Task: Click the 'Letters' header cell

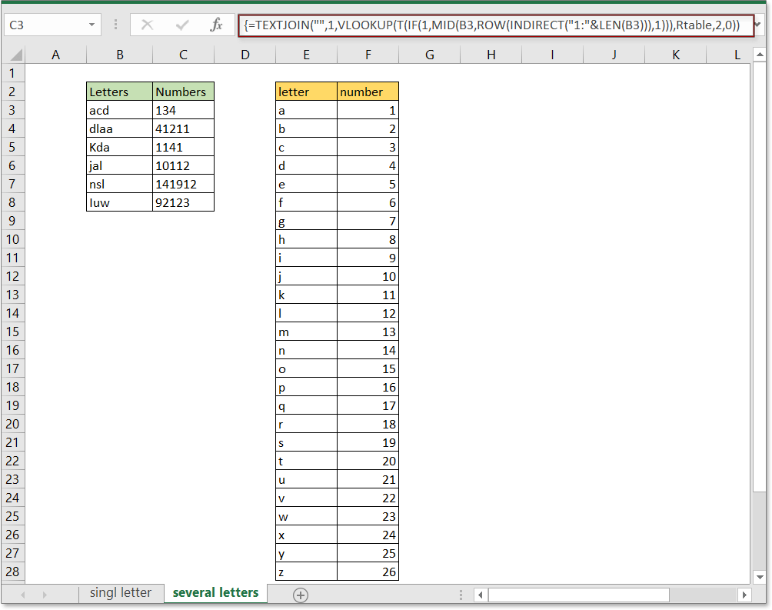Action: 119,91
